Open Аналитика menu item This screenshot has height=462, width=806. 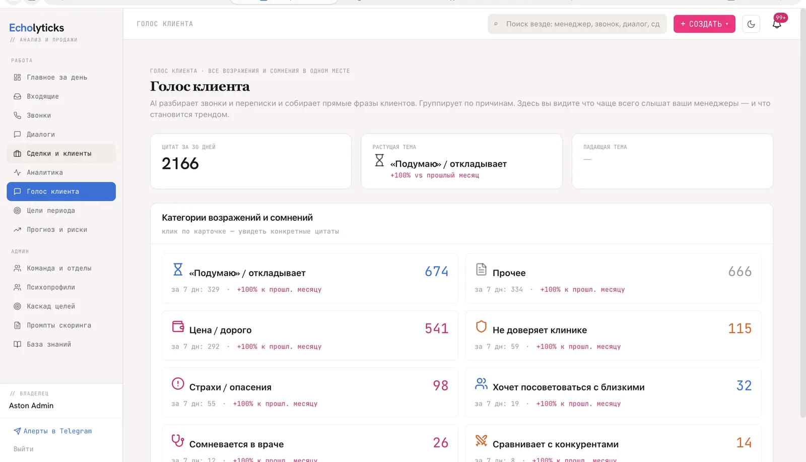(61, 172)
